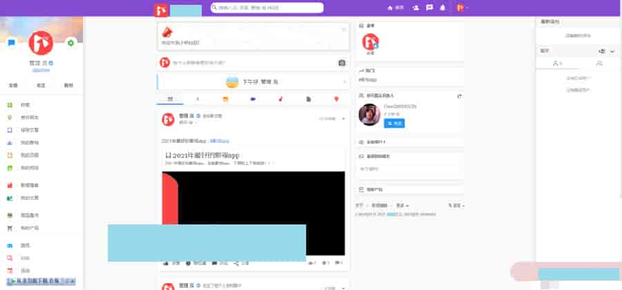Image resolution: width=622 pixels, height=290 pixels.
Task: Open suggested user's avatar photo
Action: point(369,115)
